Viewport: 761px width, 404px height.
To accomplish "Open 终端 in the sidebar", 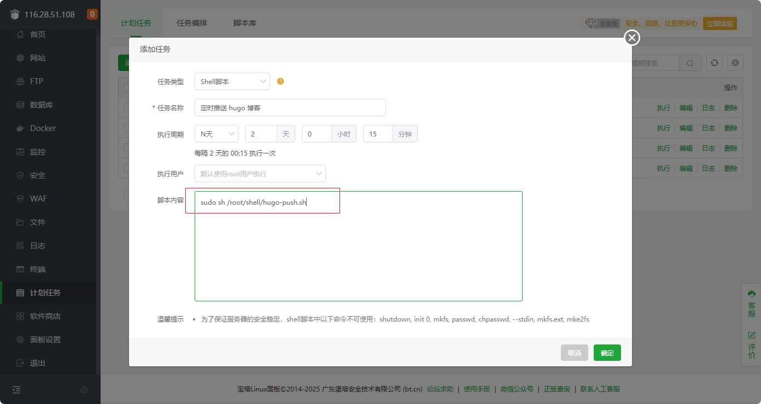I will point(37,269).
